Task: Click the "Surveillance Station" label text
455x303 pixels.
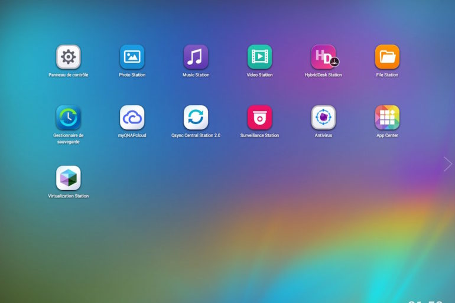Action: click(x=260, y=135)
